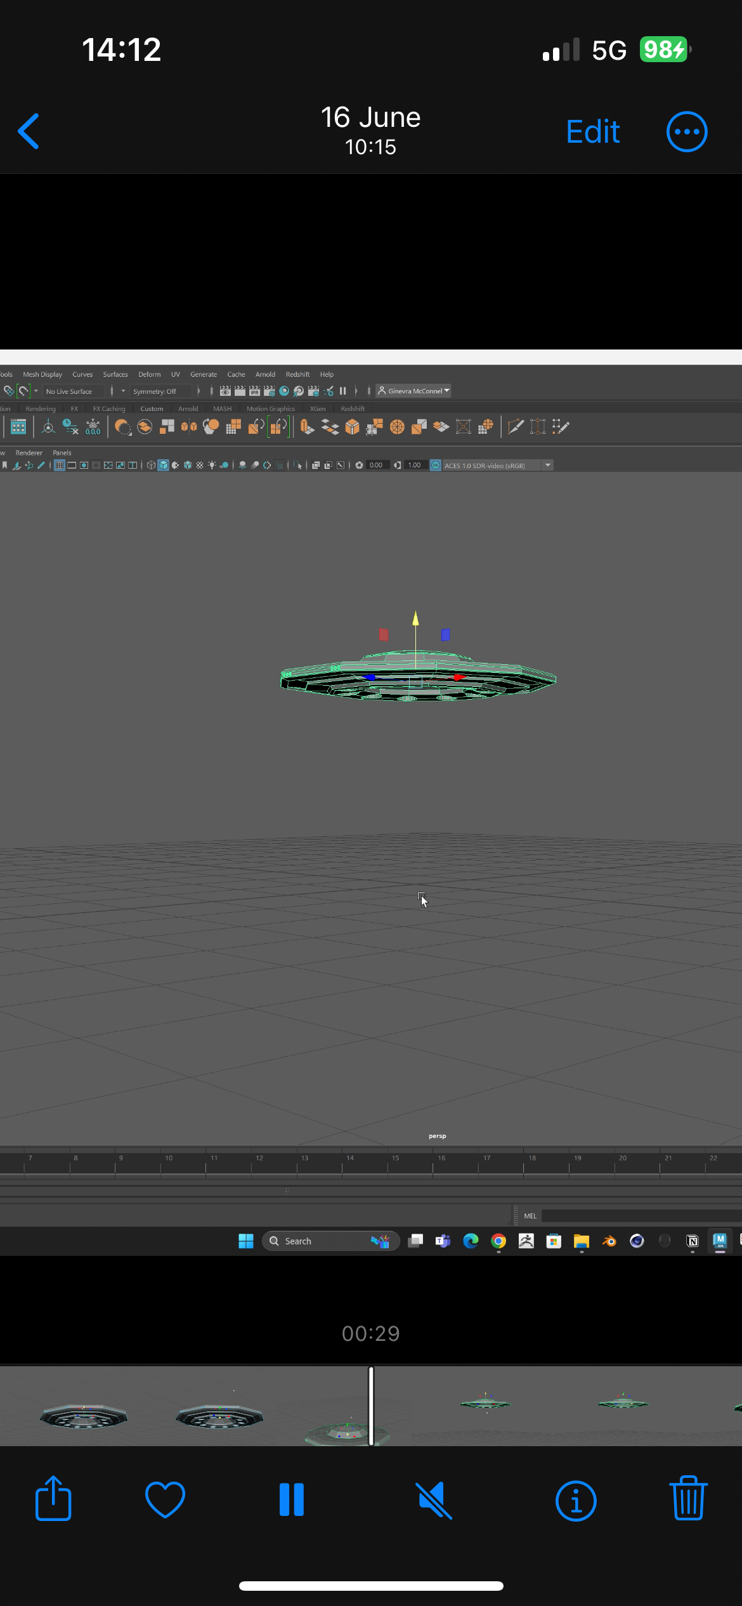Viewport: 742px width, 1606px height.
Task: Click the orange wheel-shaped shelf icon
Action: [397, 427]
